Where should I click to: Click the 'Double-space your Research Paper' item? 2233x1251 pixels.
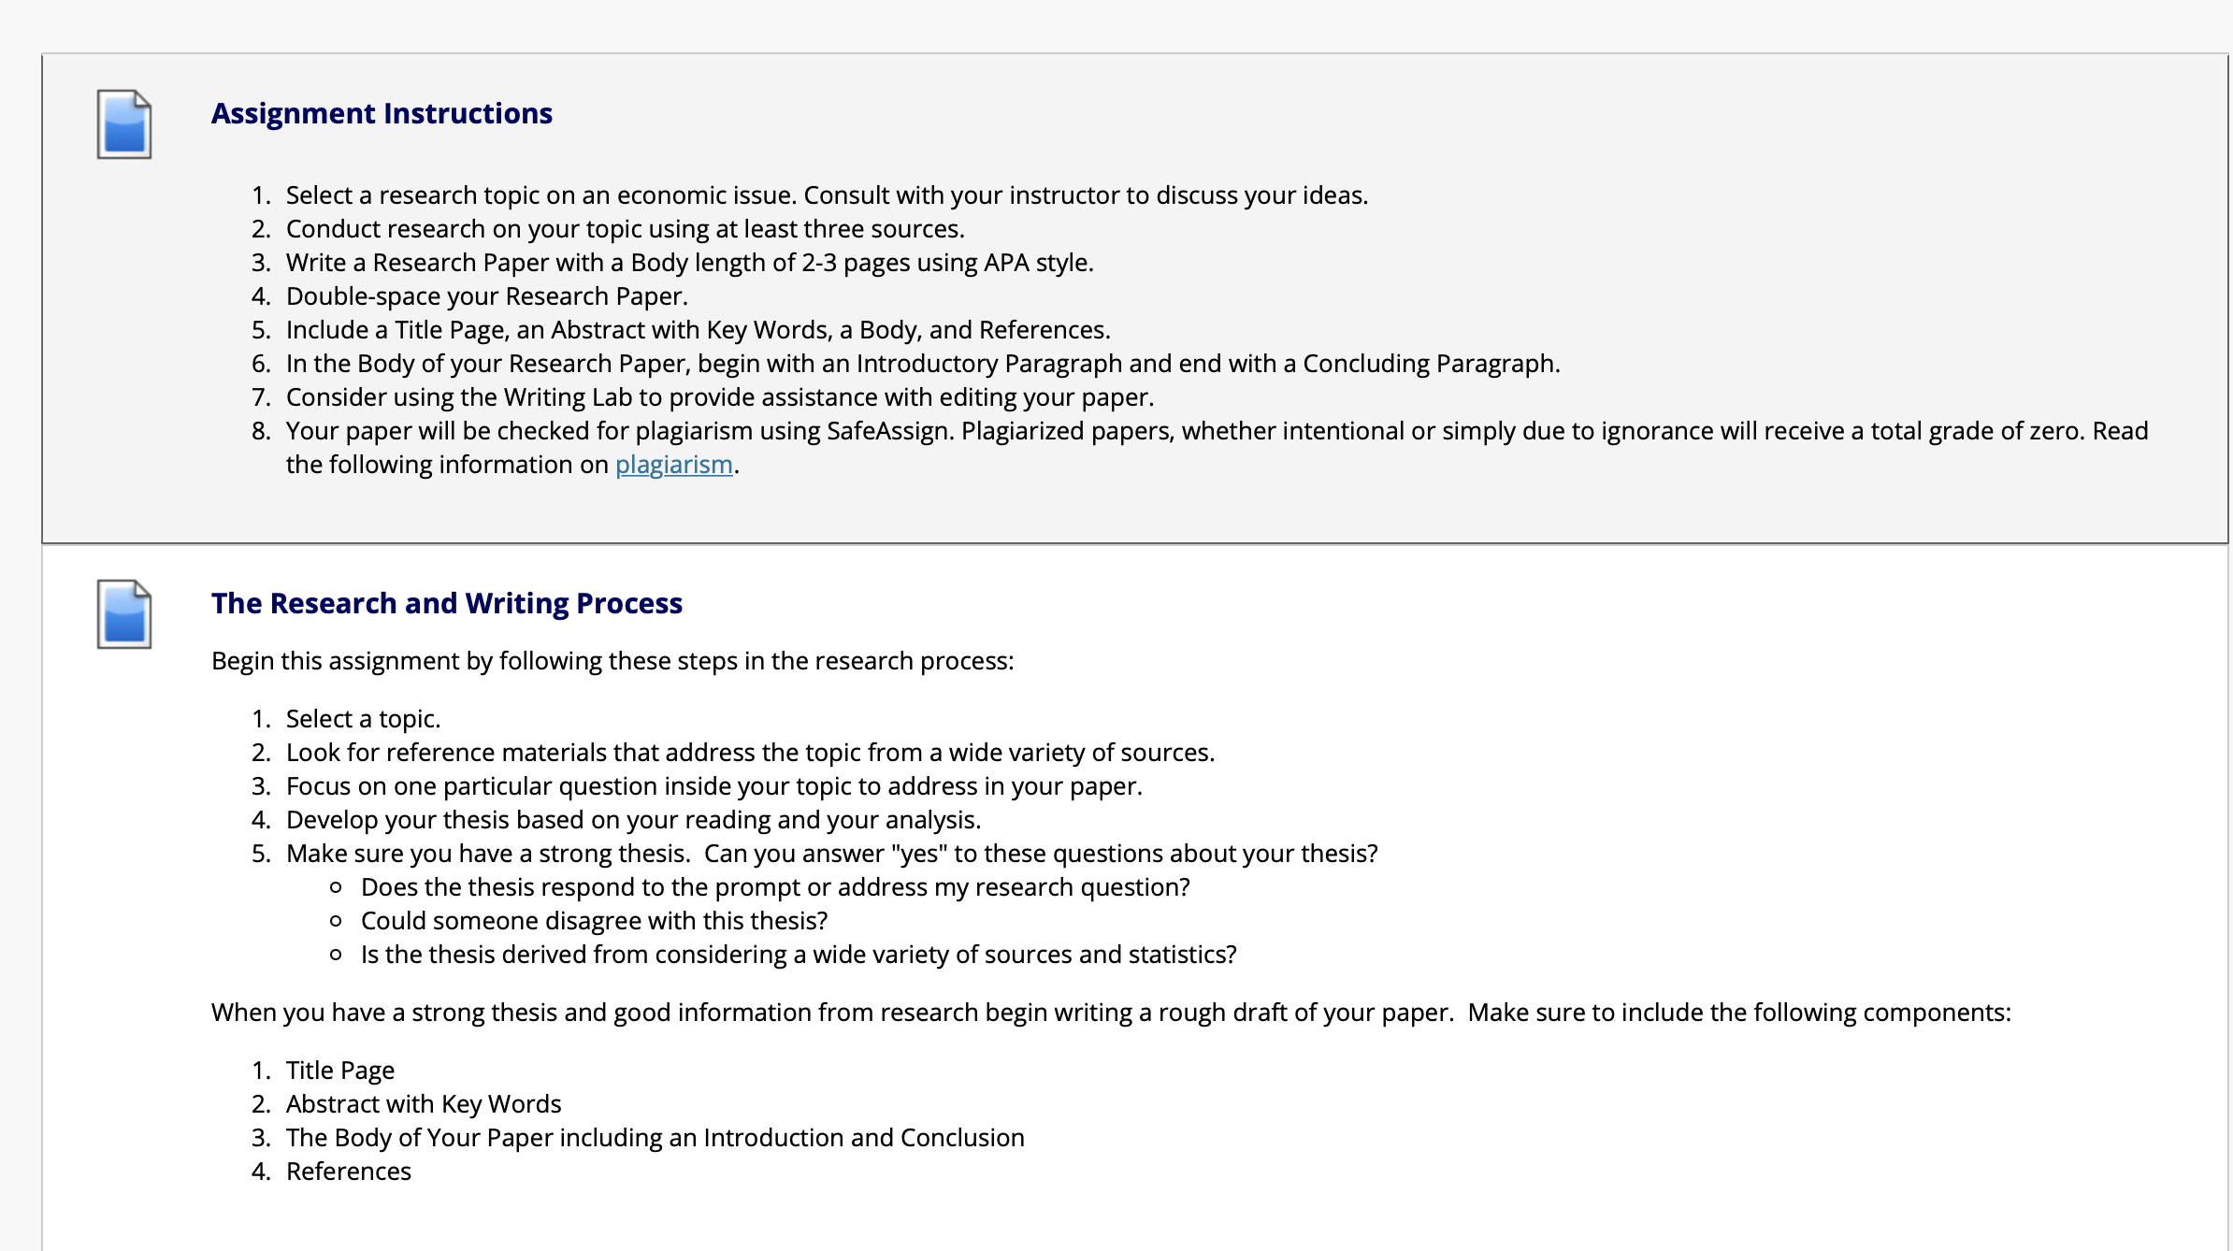point(486,296)
